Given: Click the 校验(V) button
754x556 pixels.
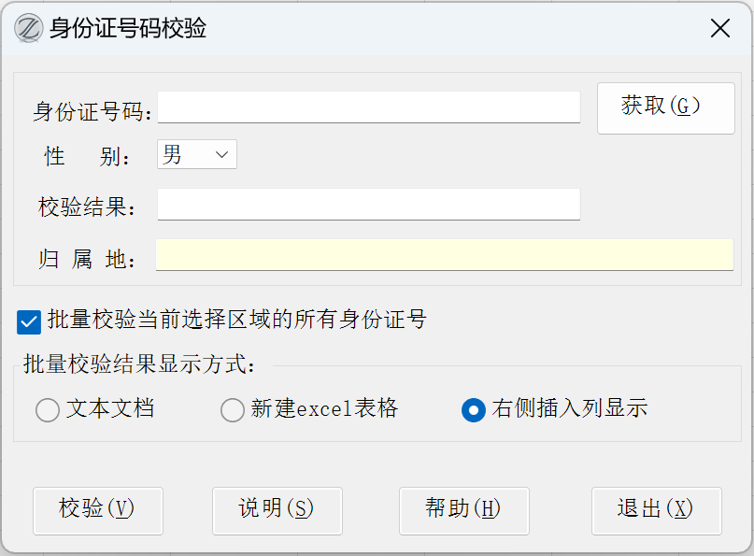Looking at the screenshot, I should click(97, 509).
